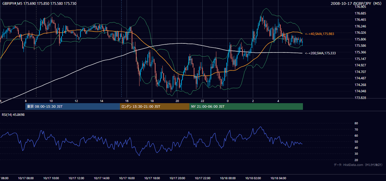This screenshot has width=386, height=181.
Task: Click price axis value 174.268
Action: (360, 85)
